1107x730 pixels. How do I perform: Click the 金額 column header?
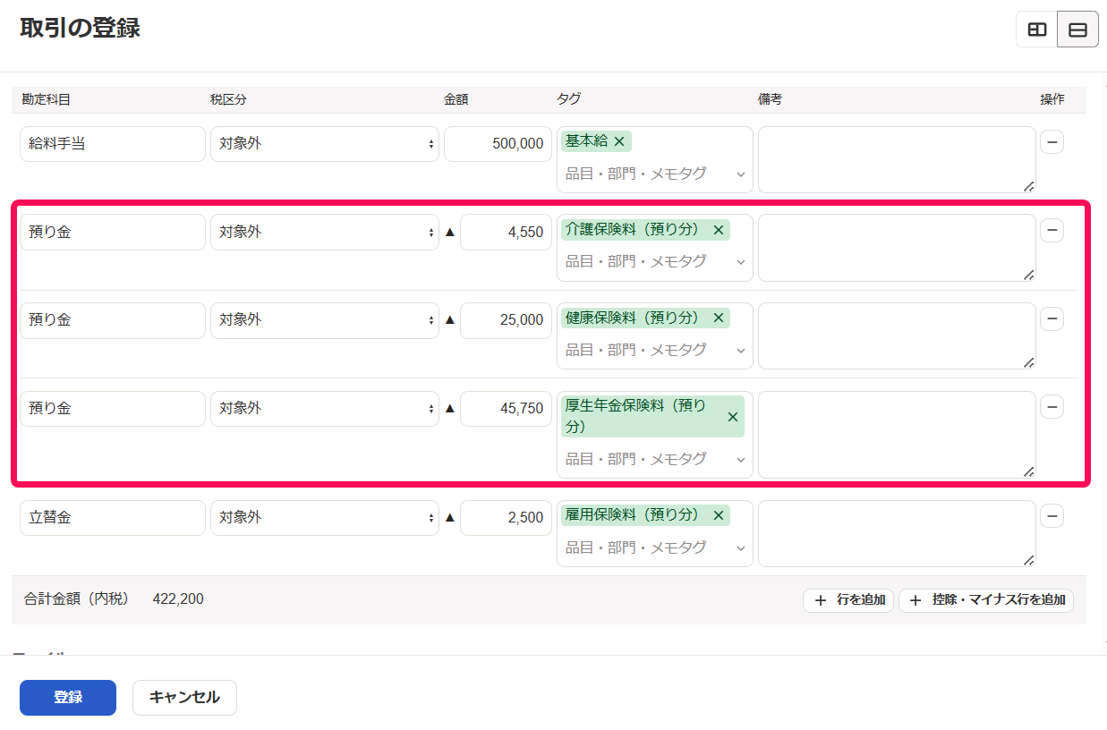click(x=456, y=99)
